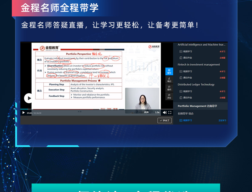Mute the video with the speaker icon

coord(165,113)
